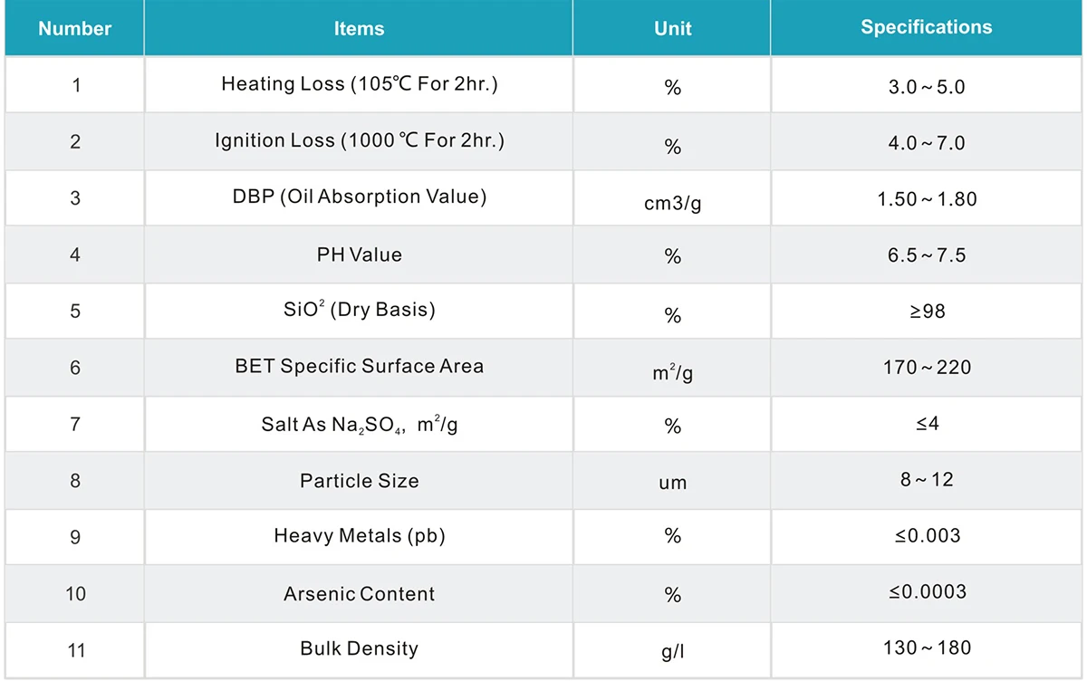Select the BET Specific Surface Area cell
The image size is (1087, 681).
[x=359, y=367]
